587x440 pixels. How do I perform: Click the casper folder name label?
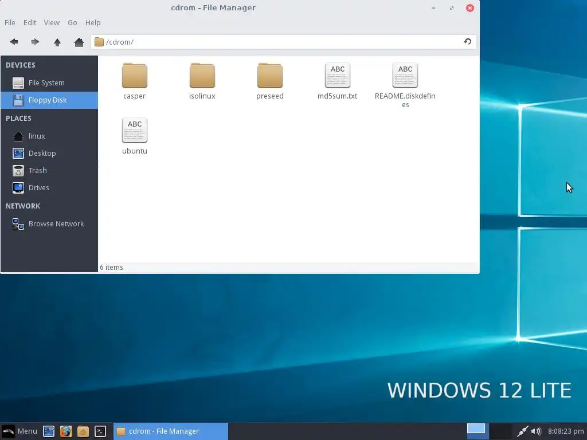134,96
